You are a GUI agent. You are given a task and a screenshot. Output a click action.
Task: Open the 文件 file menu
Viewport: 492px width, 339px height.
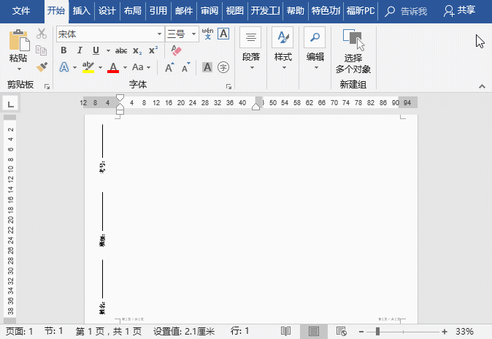22,11
